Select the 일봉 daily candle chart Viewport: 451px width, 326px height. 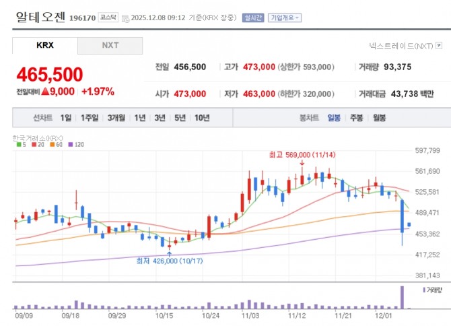tap(334, 118)
